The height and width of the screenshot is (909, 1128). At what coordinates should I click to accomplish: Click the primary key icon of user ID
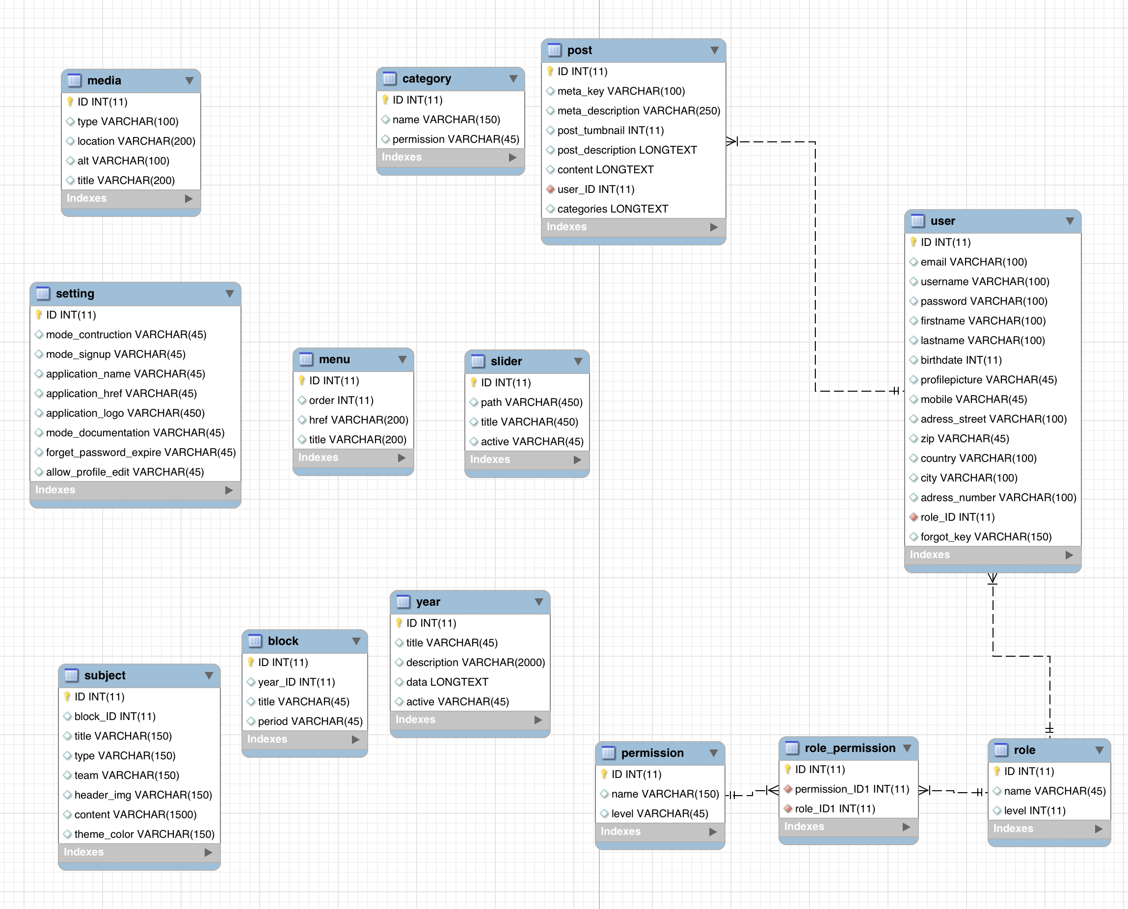(913, 242)
